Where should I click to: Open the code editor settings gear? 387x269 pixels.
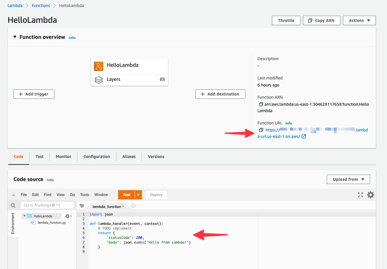(x=371, y=195)
